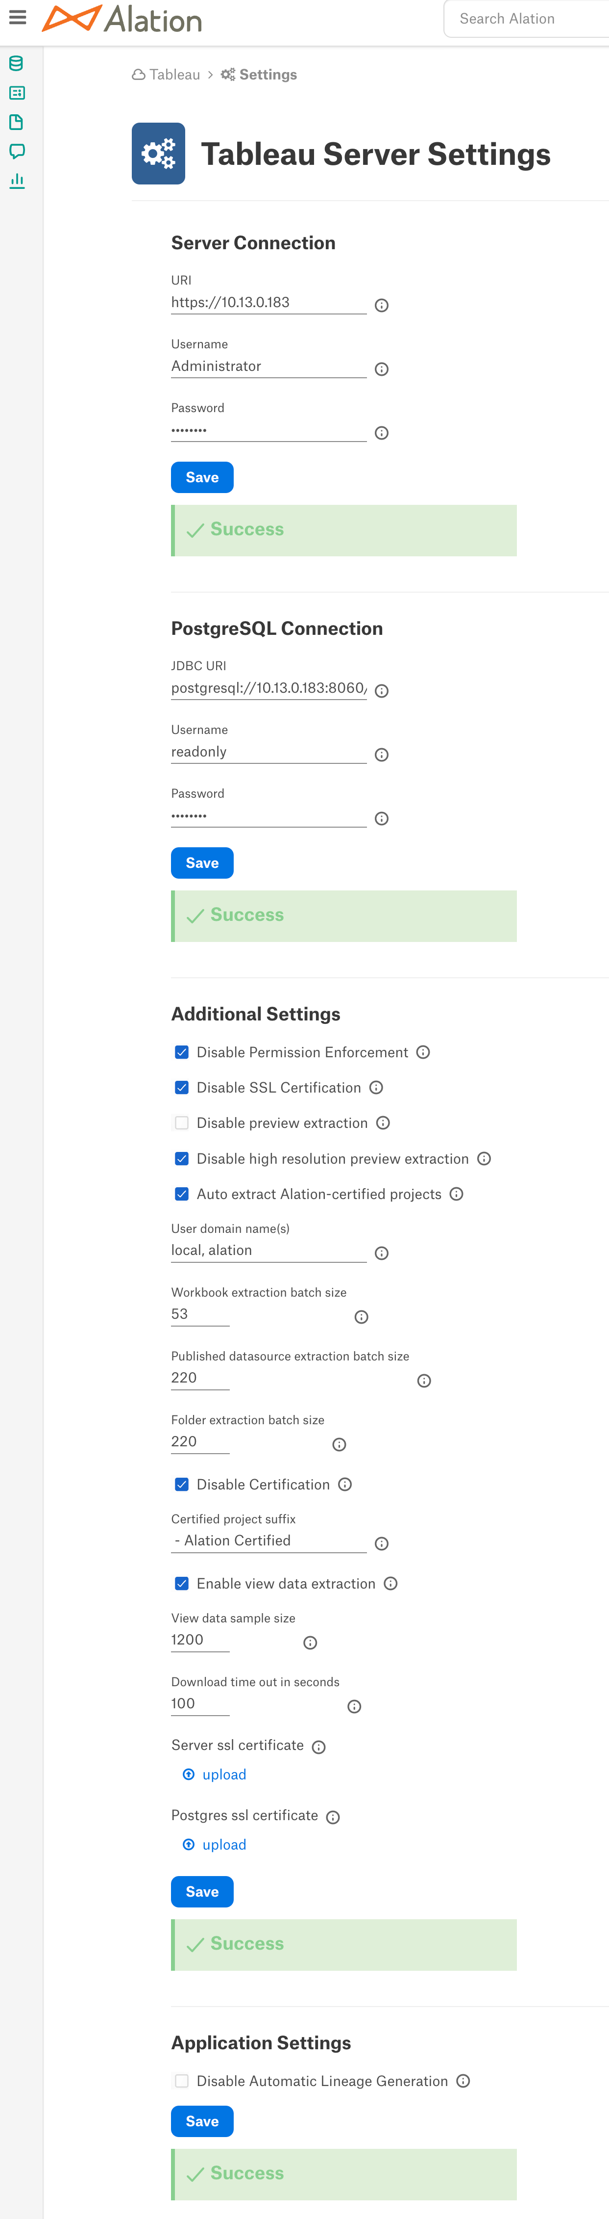Show info for Postgres ssl certificate
609x2219 pixels.
[x=333, y=1817]
